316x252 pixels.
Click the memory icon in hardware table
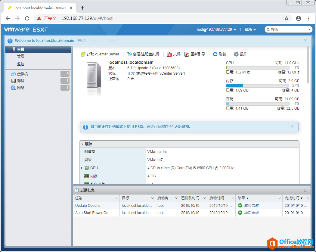pyautogui.click(x=87, y=176)
